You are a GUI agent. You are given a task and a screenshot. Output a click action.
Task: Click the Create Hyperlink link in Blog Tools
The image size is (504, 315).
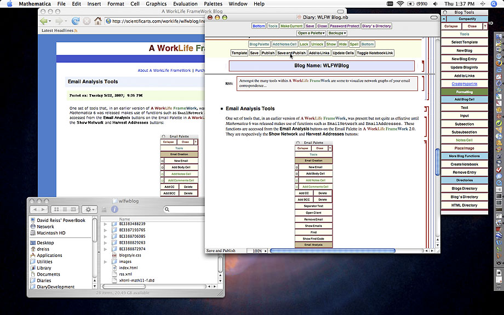click(x=464, y=84)
